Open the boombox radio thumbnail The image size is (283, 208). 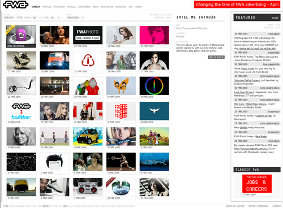(x=88, y=187)
